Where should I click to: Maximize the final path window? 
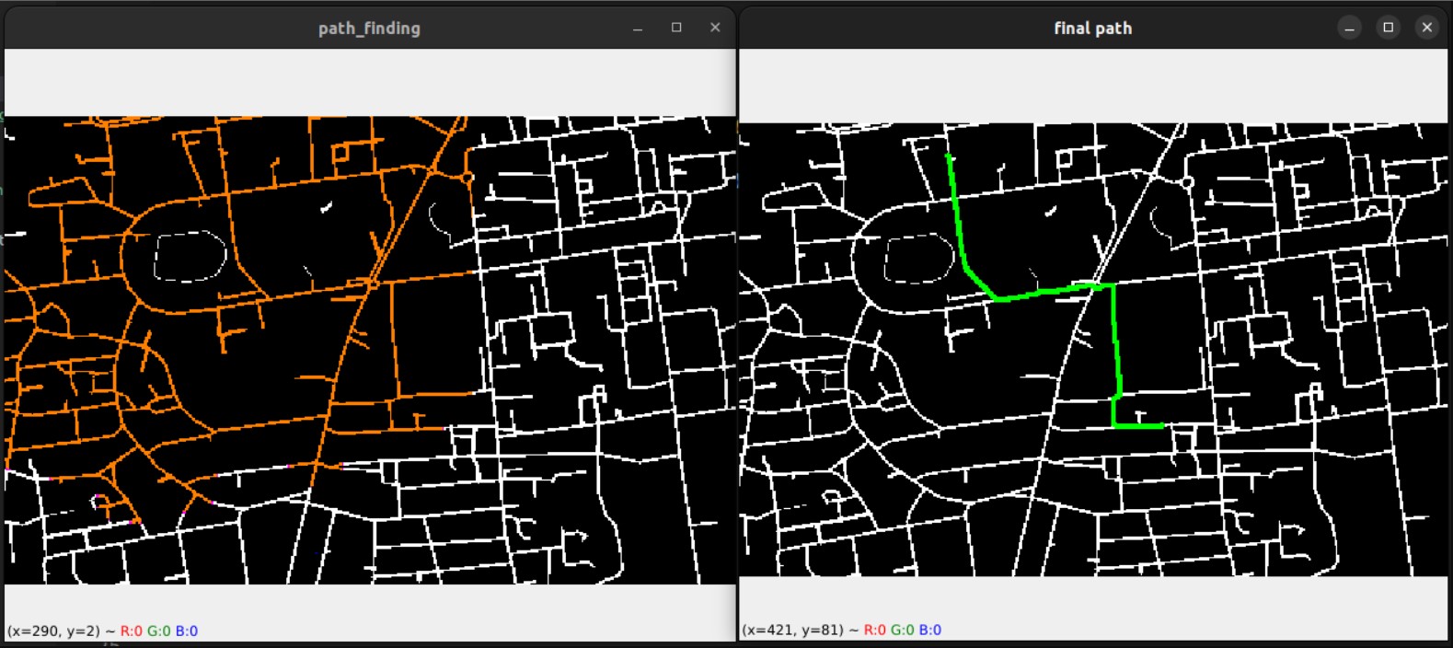[x=1388, y=28]
